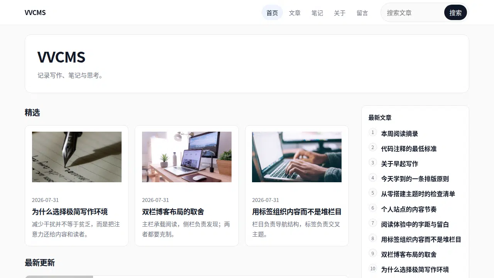
Task: Click the large VVCMS hero heading
Action: [x=61, y=57]
